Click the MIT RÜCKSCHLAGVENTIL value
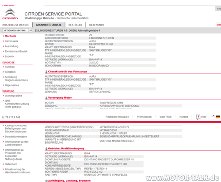 click(115, 127)
